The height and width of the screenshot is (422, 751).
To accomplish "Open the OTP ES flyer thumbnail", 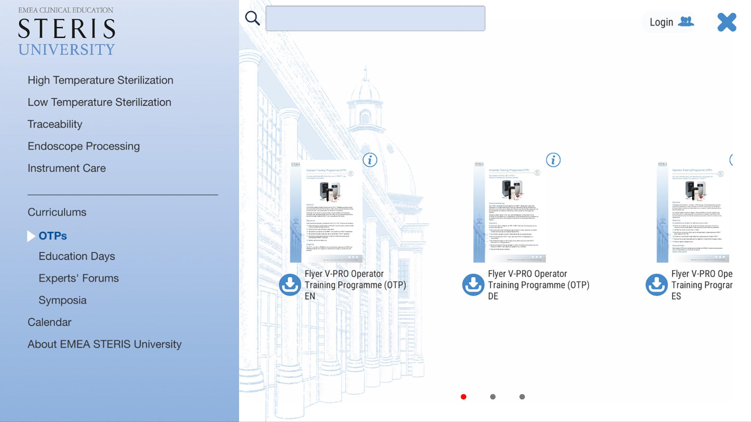I will click(x=693, y=211).
